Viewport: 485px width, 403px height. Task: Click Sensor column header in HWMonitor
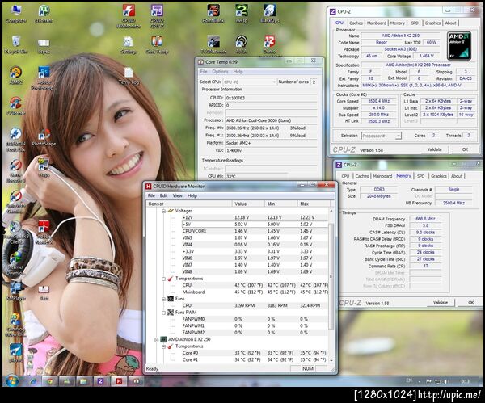[188, 204]
